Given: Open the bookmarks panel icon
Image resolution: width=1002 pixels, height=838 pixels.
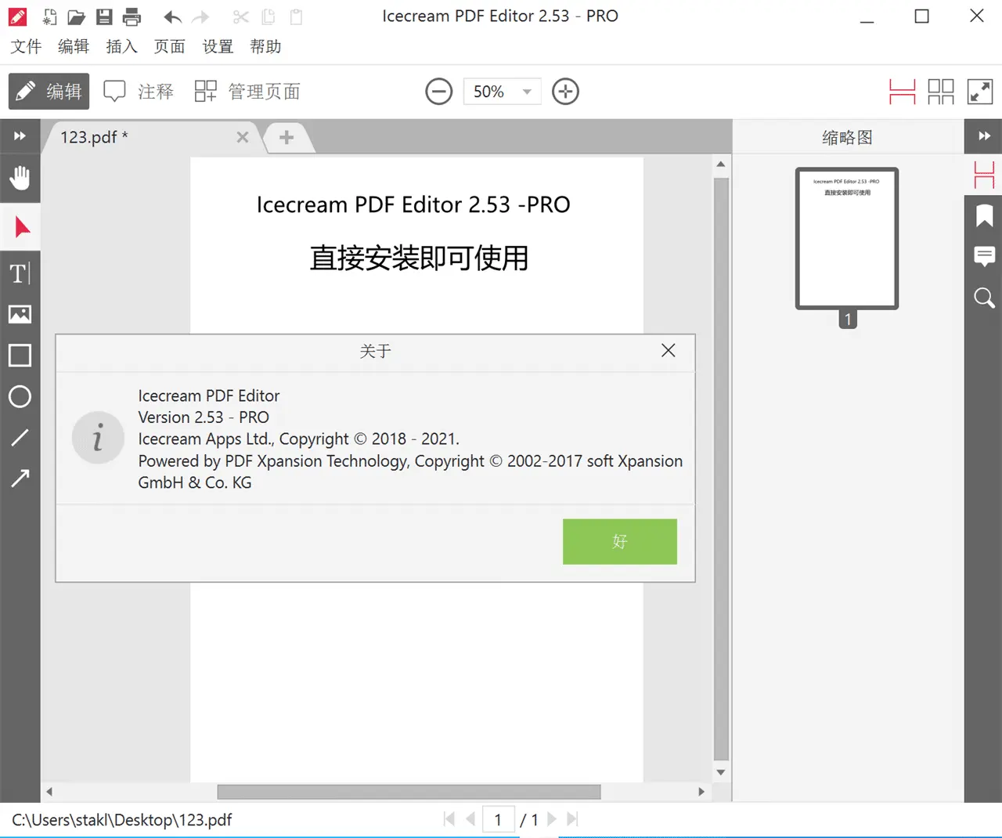Looking at the screenshot, I should 984,215.
